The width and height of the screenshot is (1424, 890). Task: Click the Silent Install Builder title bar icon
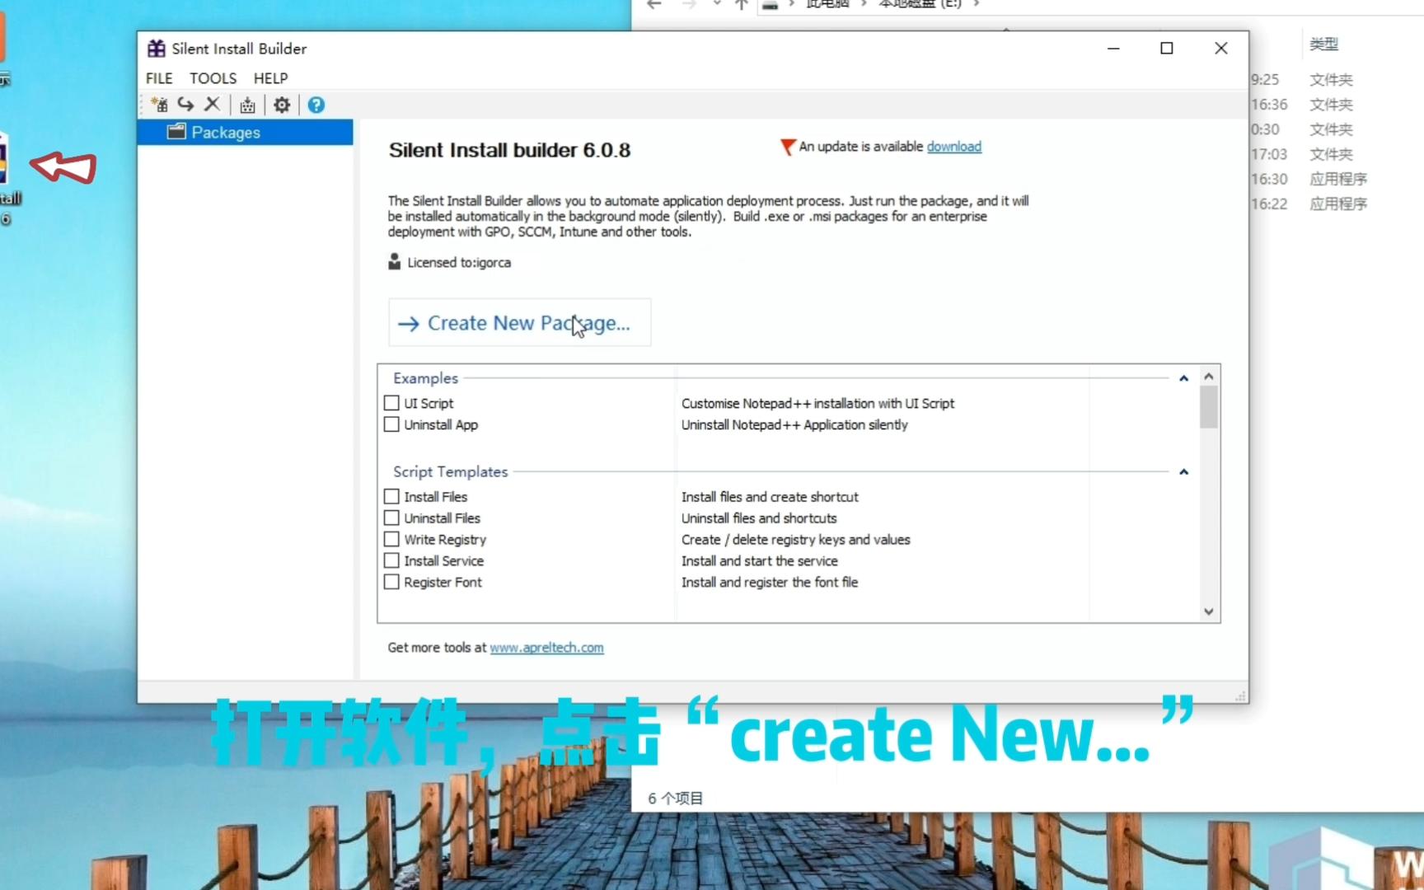(156, 49)
